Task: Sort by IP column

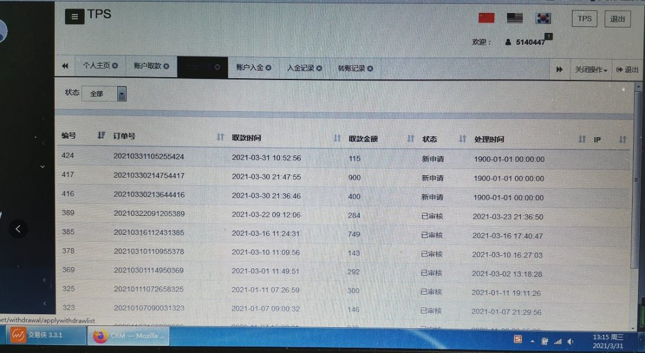Action: tap(623, 139)
